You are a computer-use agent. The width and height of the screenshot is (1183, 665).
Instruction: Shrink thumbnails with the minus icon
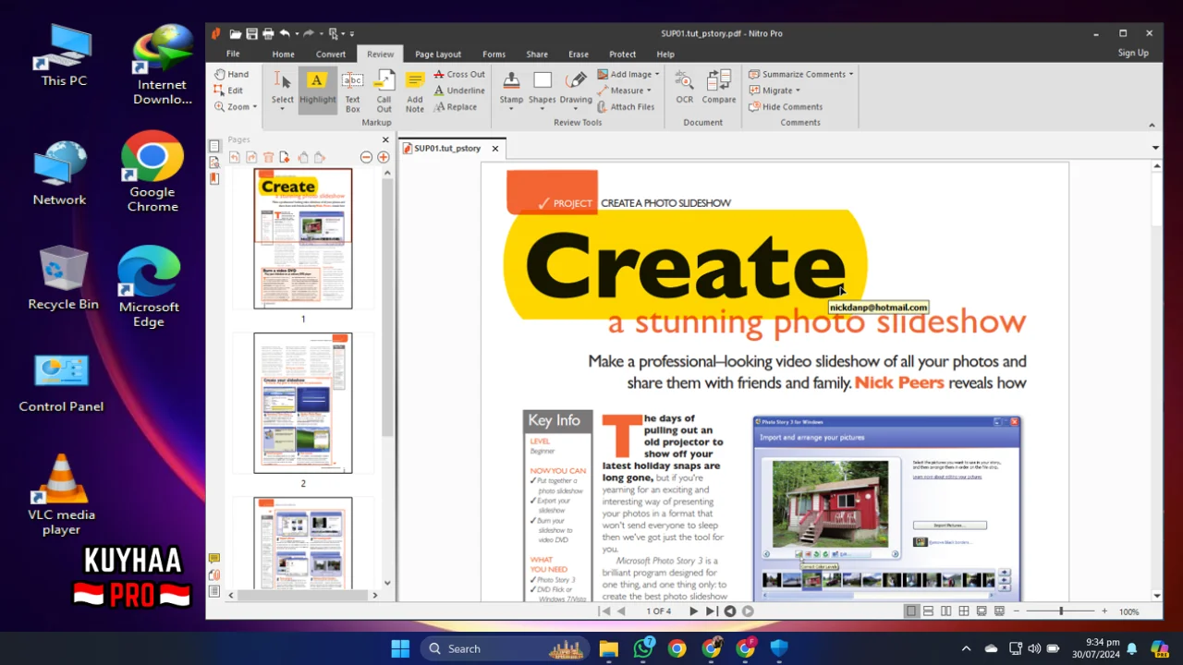pyautogui.click(x=366, y=157)
